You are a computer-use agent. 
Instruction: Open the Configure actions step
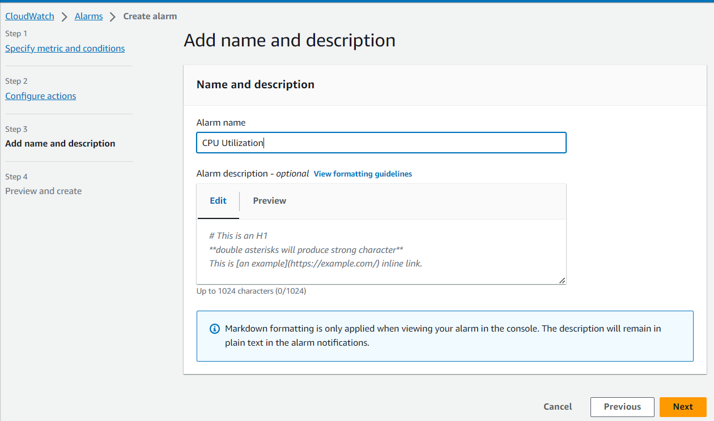tap(41, 96)
